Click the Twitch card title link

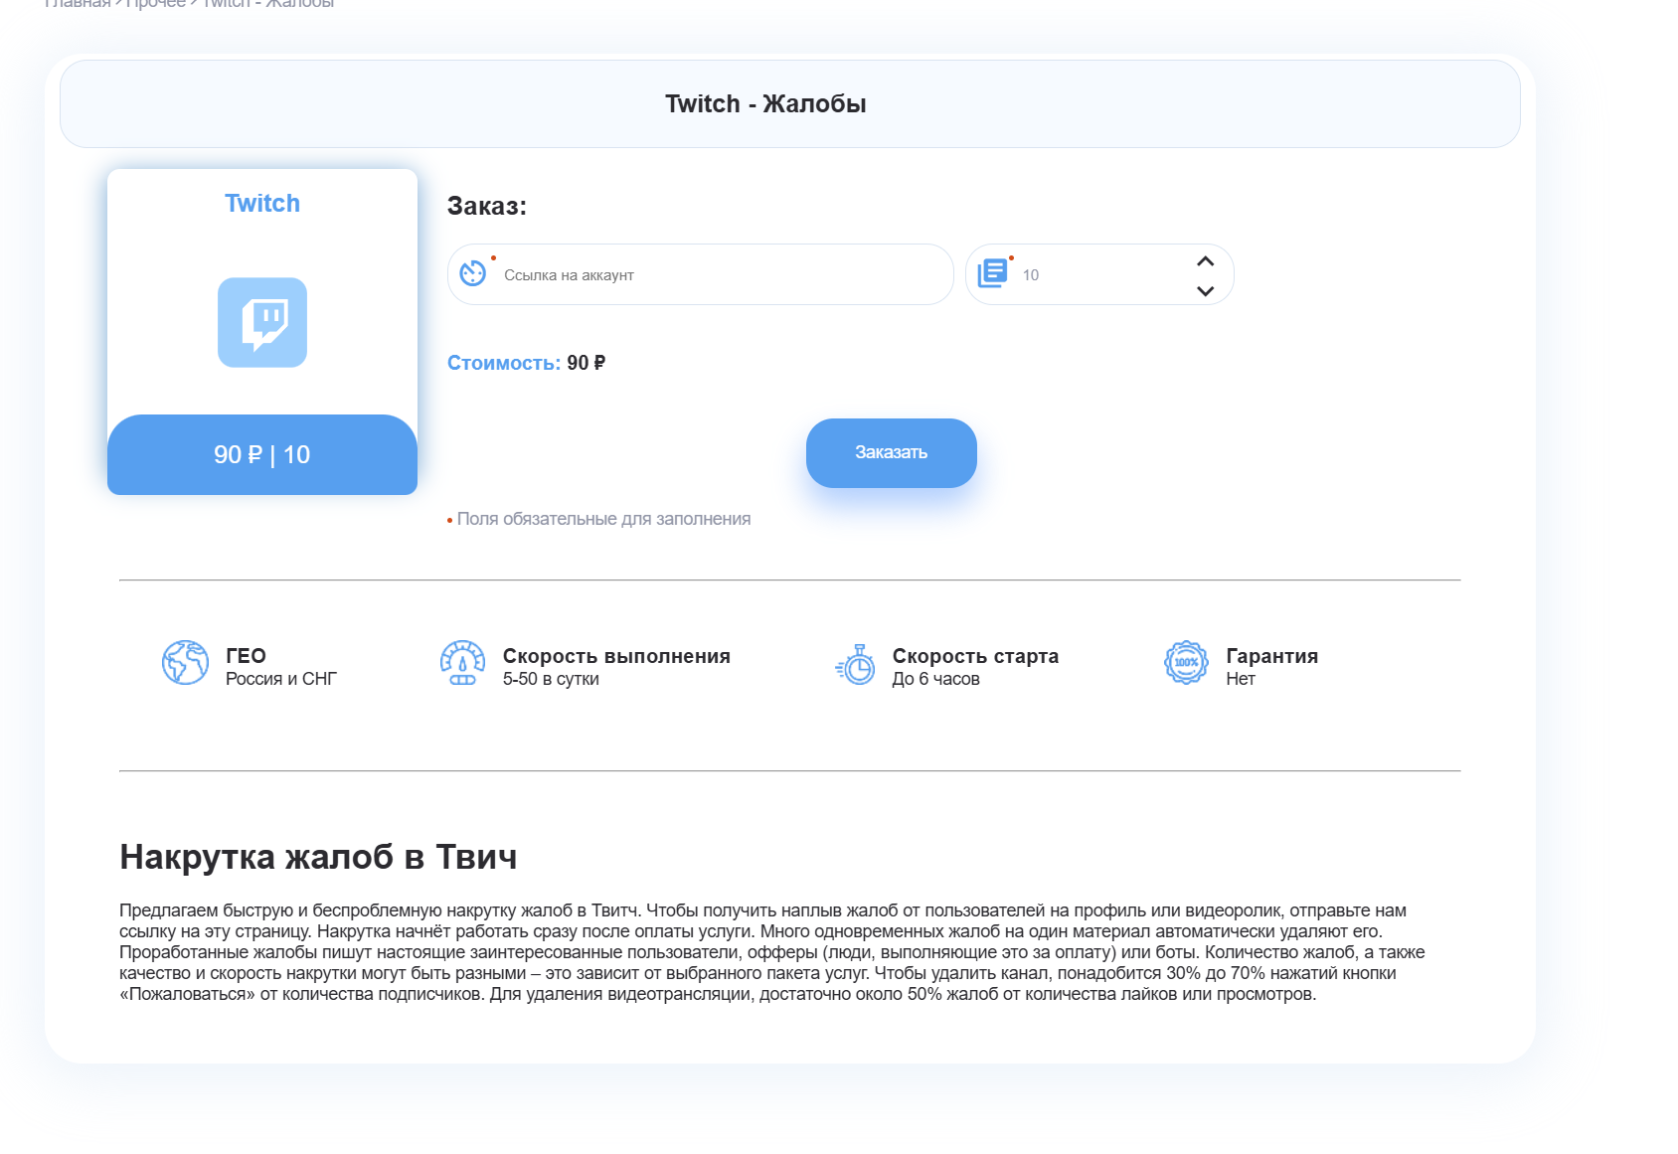[262, 204]
